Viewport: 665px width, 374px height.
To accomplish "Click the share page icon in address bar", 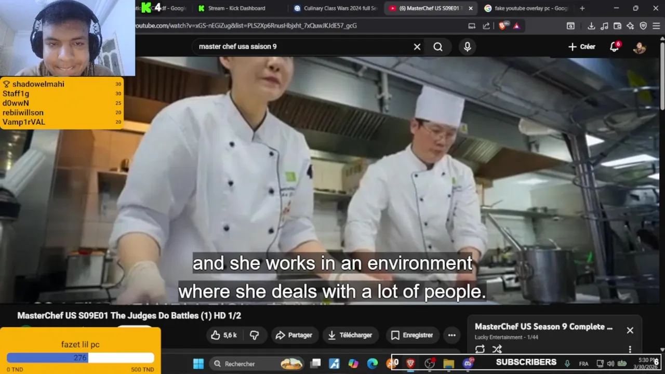I will pos(486,26).
